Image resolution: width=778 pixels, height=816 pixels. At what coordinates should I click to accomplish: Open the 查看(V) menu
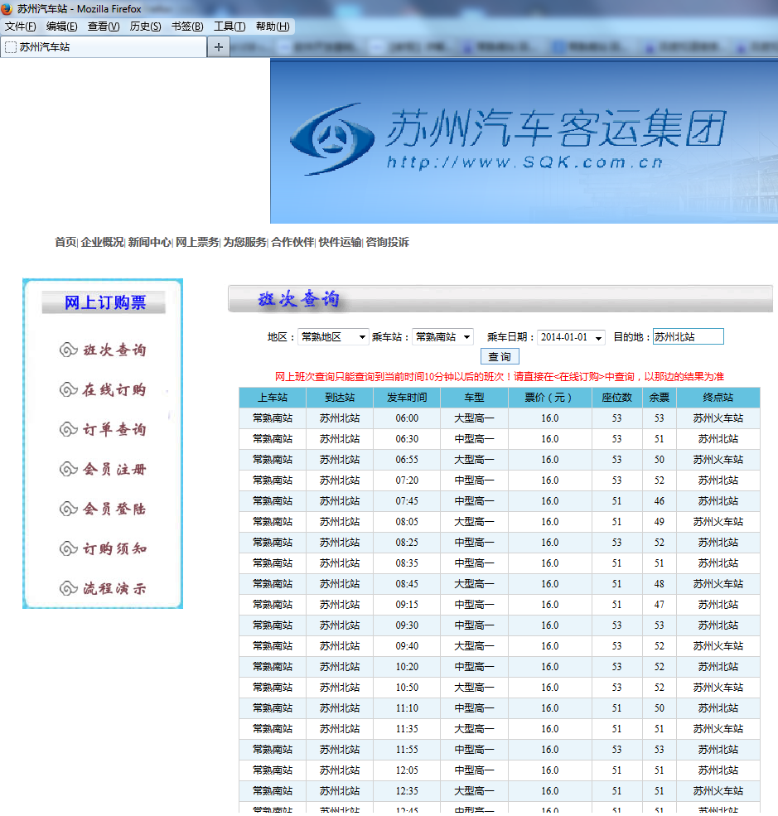click(x=103, y=26)
